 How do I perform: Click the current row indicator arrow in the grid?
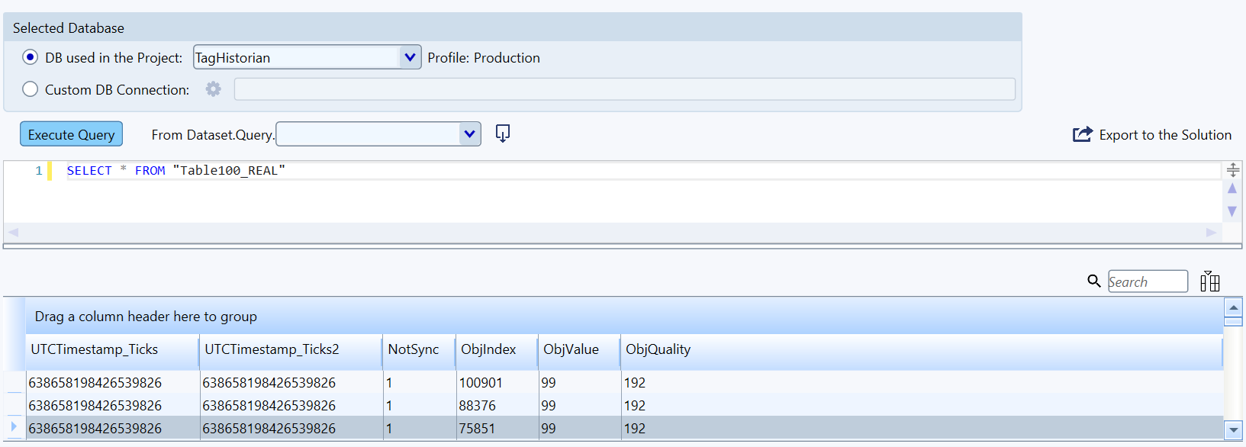pos(14,427)
